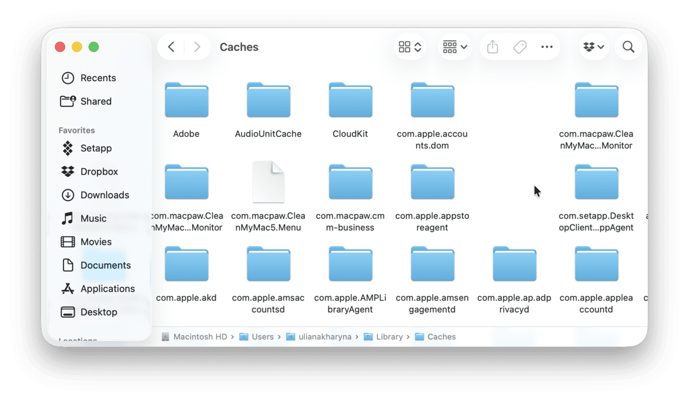Select Applications in the sidebar
Viewport: 689px width, 401px height.
pyautogui.click(x=108, y=288)
